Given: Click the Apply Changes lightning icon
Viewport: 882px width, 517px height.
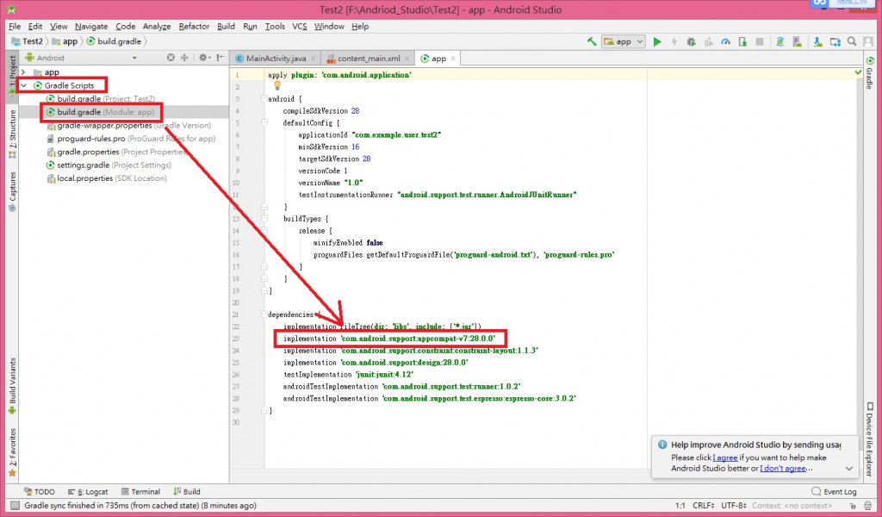Looking at the screenshot, I should pyautogui.click(x=674, y=41).
